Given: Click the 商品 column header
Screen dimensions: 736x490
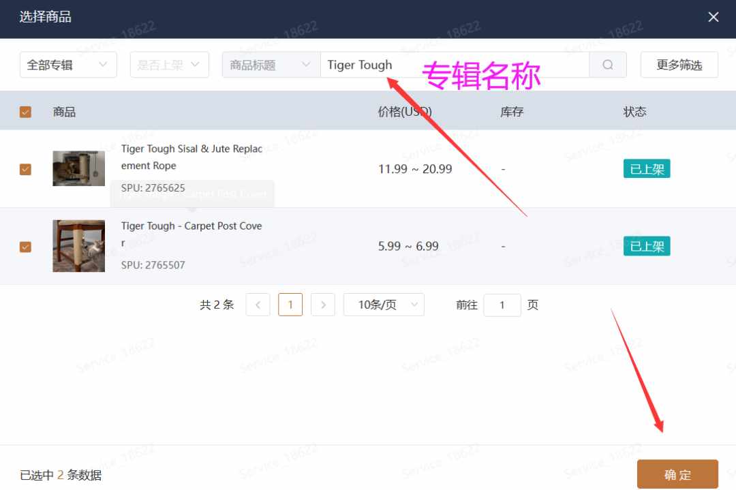Looking at the screenshot, I should point(64,112).
